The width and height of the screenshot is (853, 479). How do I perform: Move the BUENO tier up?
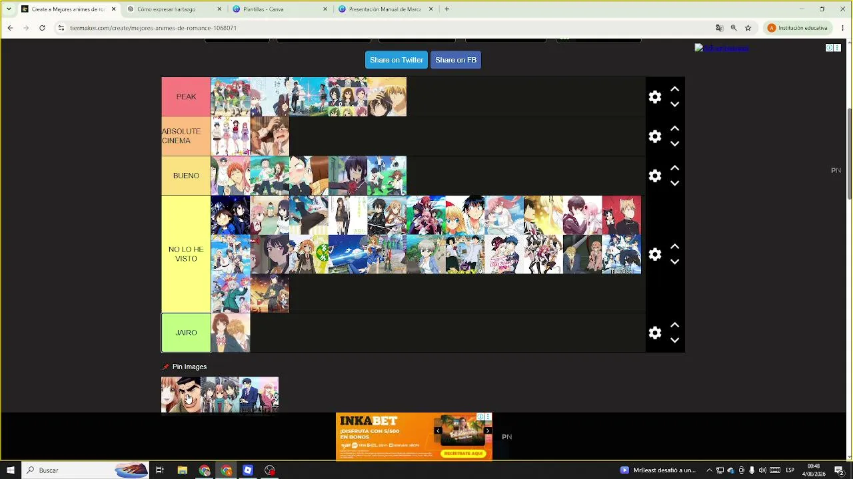pyautogui.click(x=674, y=168)
